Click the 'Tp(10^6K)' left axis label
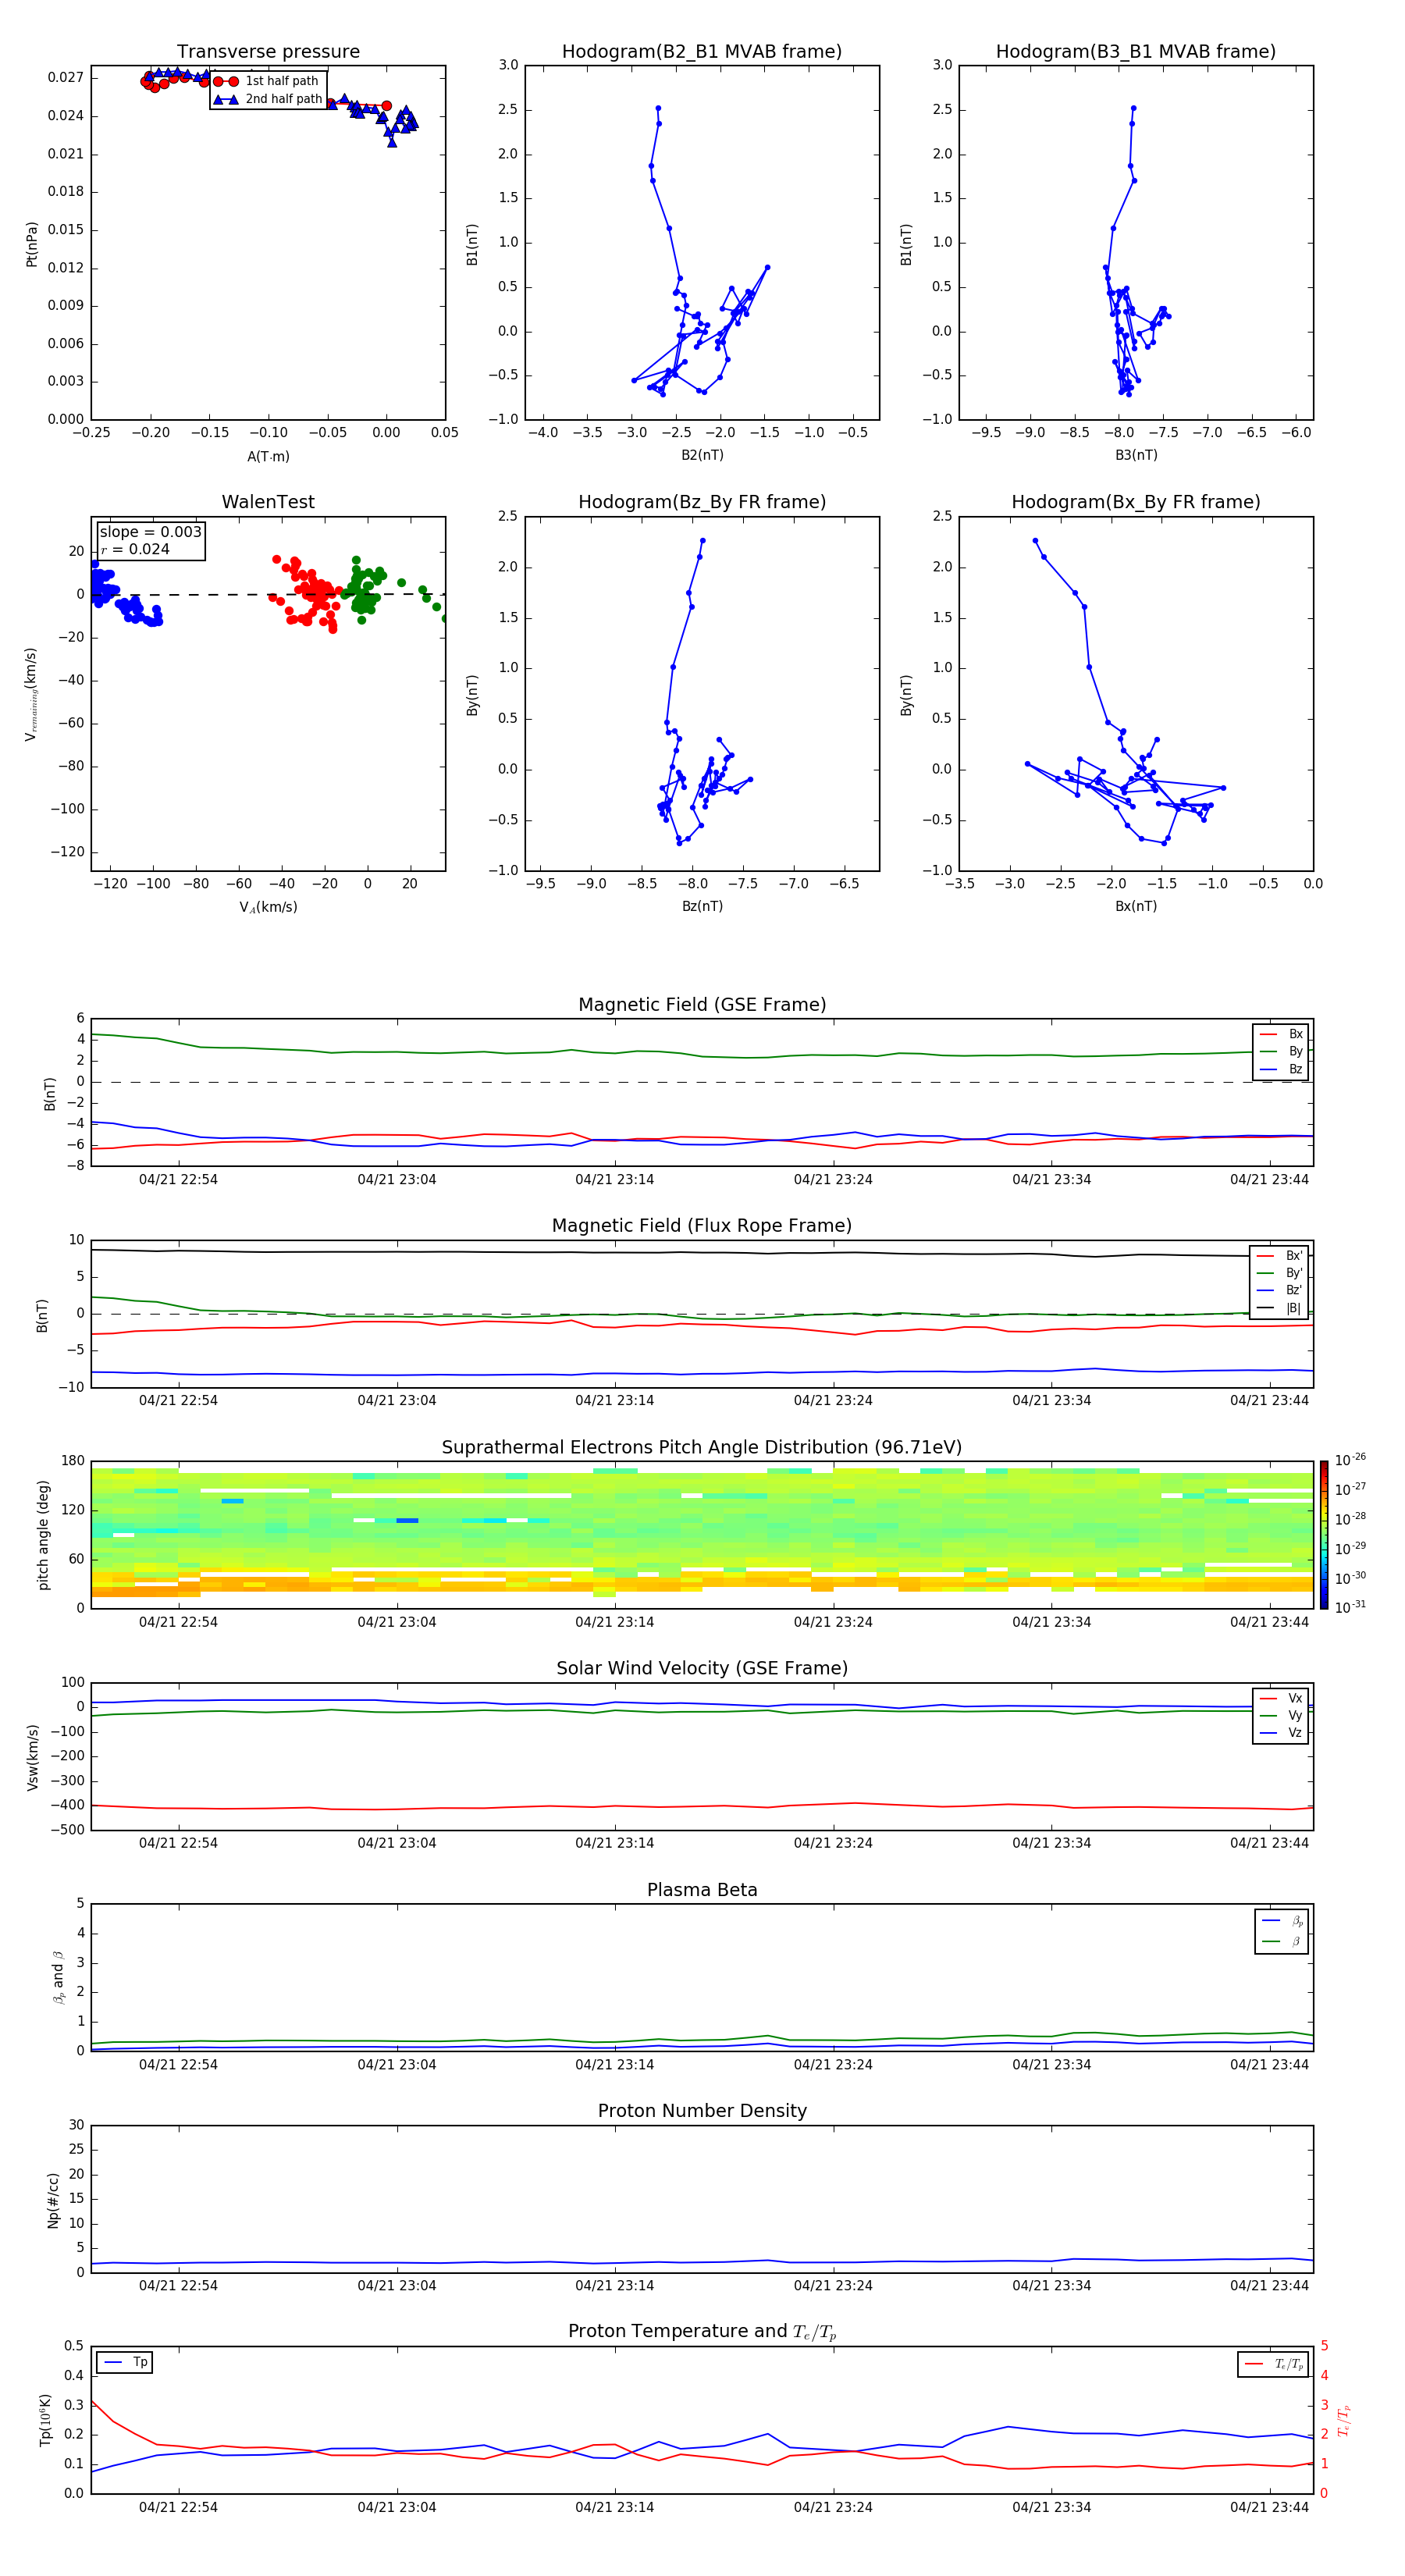The image size is (1405, 2576). click(45, 2420)
